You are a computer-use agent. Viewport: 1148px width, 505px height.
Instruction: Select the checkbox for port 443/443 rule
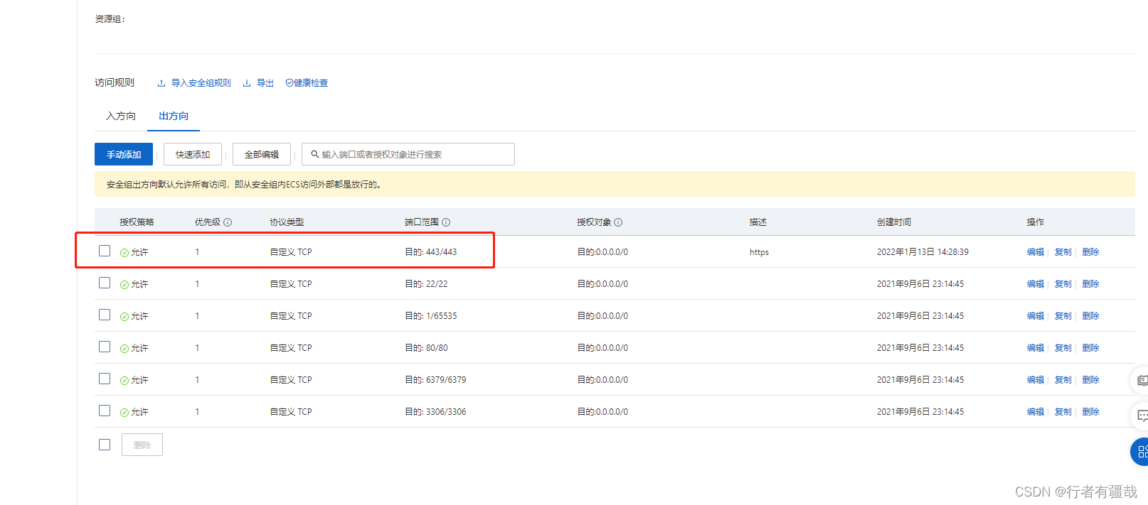[x=105, y=251]
